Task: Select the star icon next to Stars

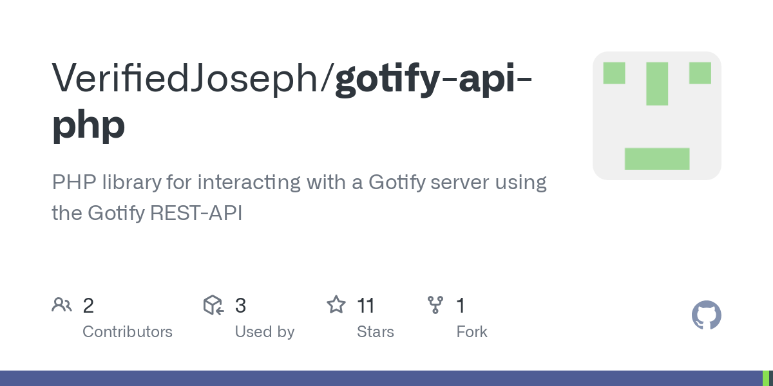Action: click(x=336, y=304)
